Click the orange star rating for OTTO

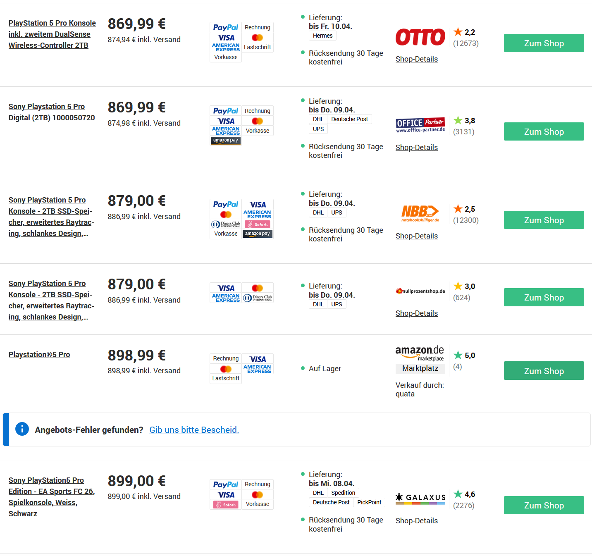point(458,32)
